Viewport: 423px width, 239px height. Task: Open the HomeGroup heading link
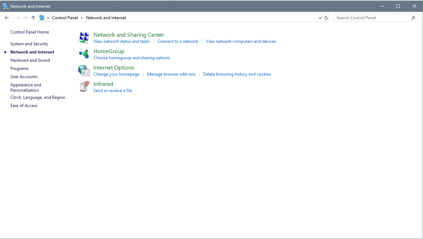coord(109,51)
